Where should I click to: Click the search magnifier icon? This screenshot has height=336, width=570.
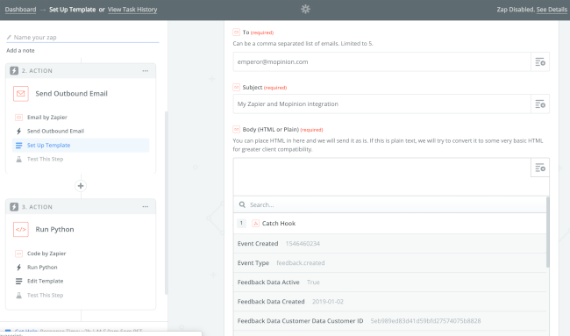pos(242,204)
